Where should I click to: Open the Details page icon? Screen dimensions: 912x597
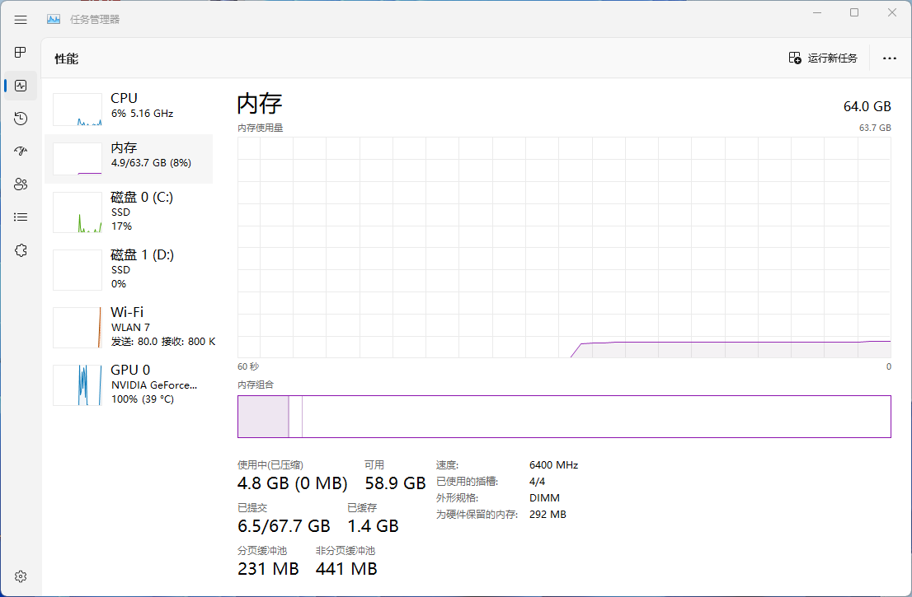click(21, 217)
